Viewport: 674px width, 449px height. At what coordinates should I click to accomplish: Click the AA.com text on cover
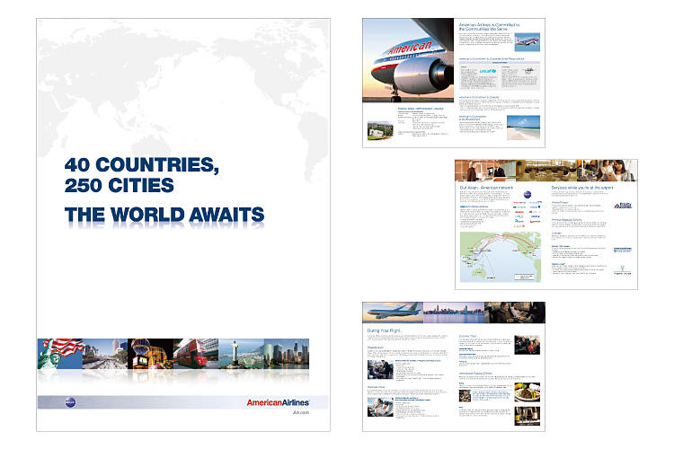pyautogui.click(x=300, y=412)
